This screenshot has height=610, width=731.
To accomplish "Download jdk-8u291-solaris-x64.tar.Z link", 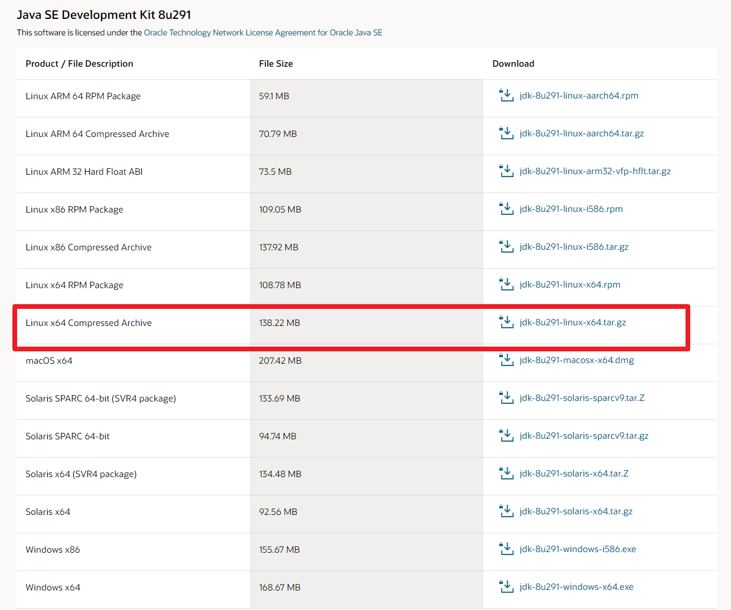I will (x=574, y=474).
